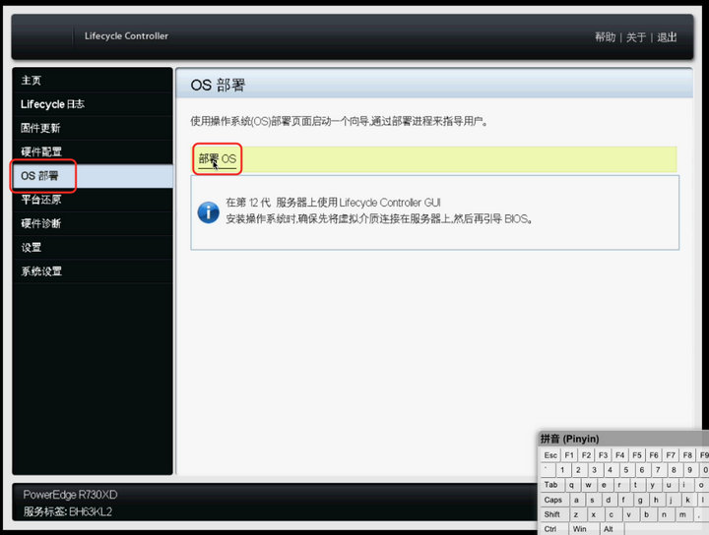
Task: Select 固件更新 in the left menu
Action: (40, 128)
